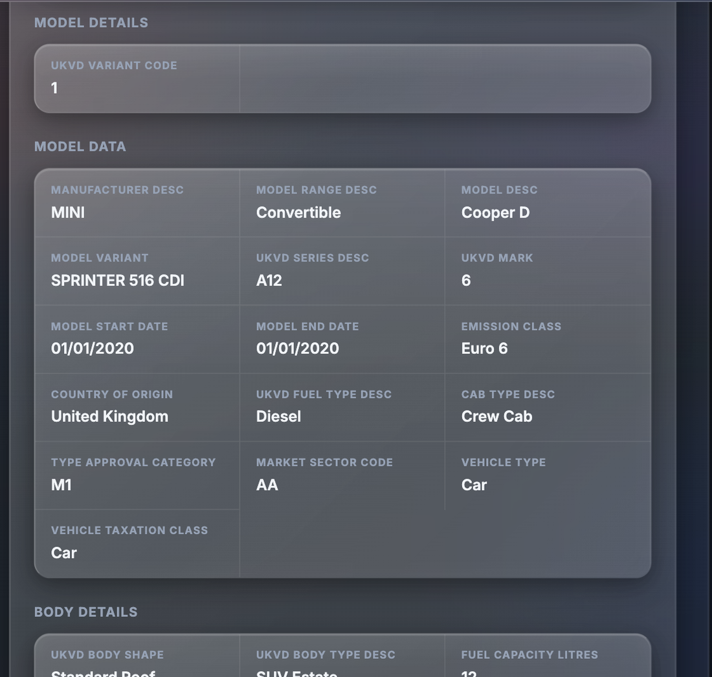712x677 pixels.
Task: Click the UKVD VARIANT CODE label
Action: (114, 65)
